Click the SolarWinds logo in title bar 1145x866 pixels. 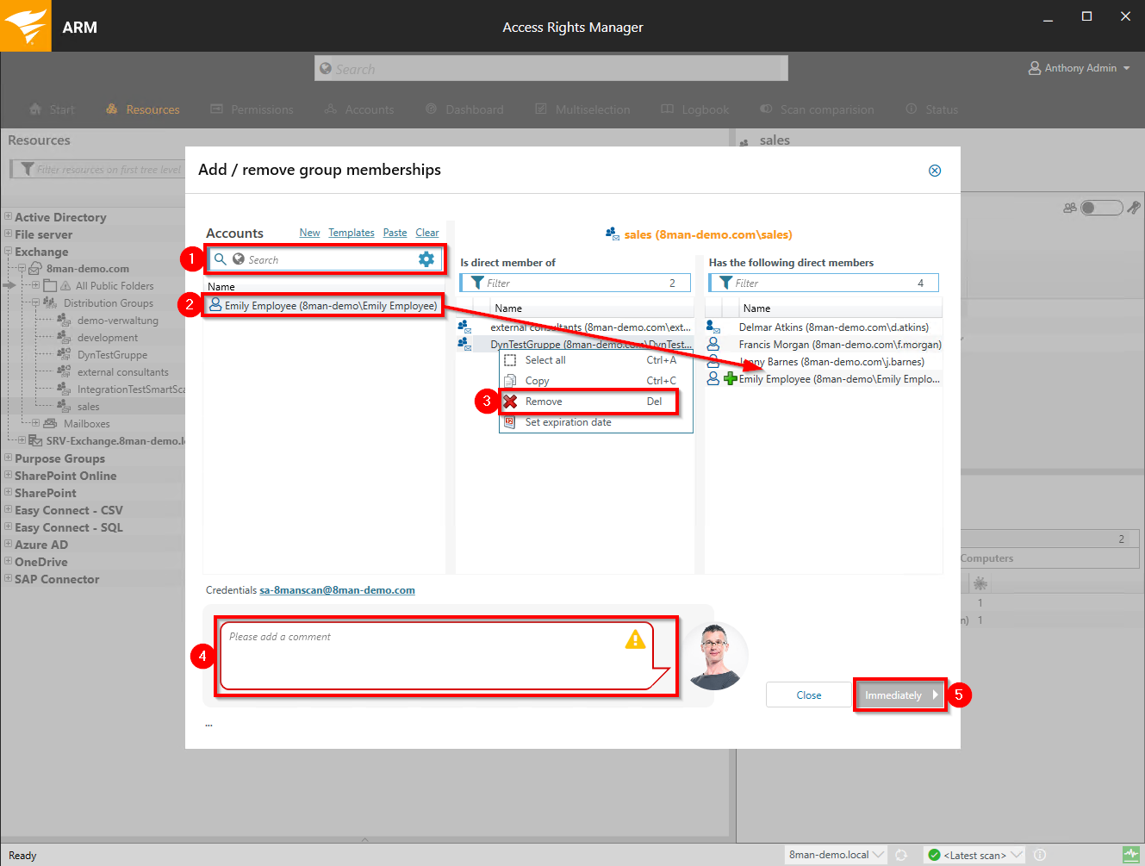tap(25, 26)
